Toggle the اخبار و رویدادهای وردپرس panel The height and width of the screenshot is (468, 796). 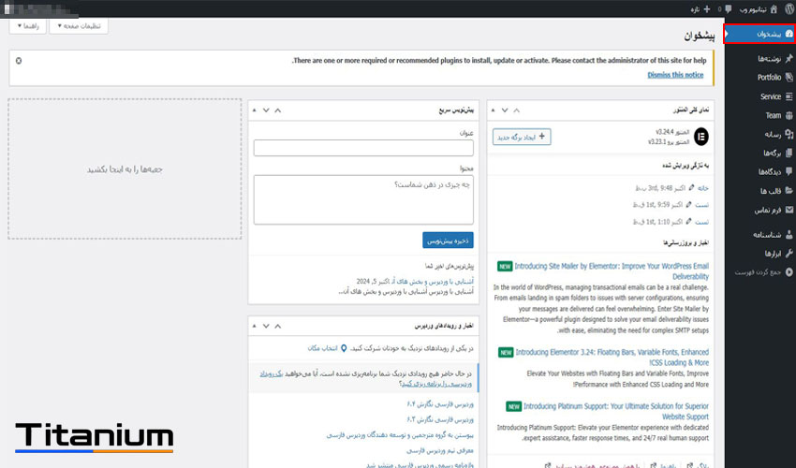[x=254, y=326]
